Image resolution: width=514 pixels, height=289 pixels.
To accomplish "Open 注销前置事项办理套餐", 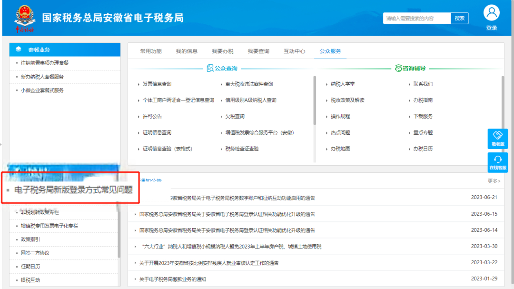I will tap(45, 63).
